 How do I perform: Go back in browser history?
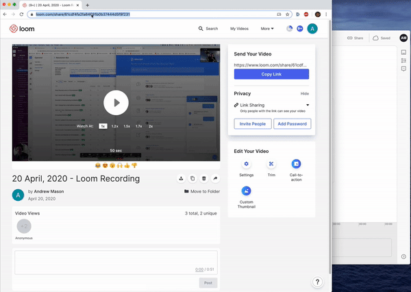tap(5, 14)
